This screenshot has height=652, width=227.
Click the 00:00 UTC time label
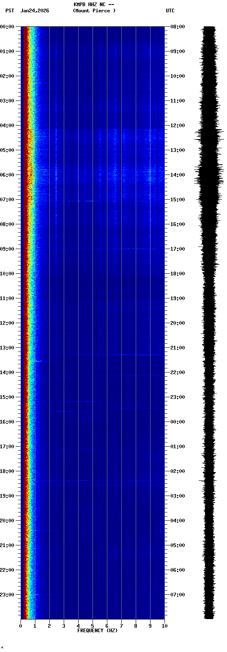[x=178, y=422]
